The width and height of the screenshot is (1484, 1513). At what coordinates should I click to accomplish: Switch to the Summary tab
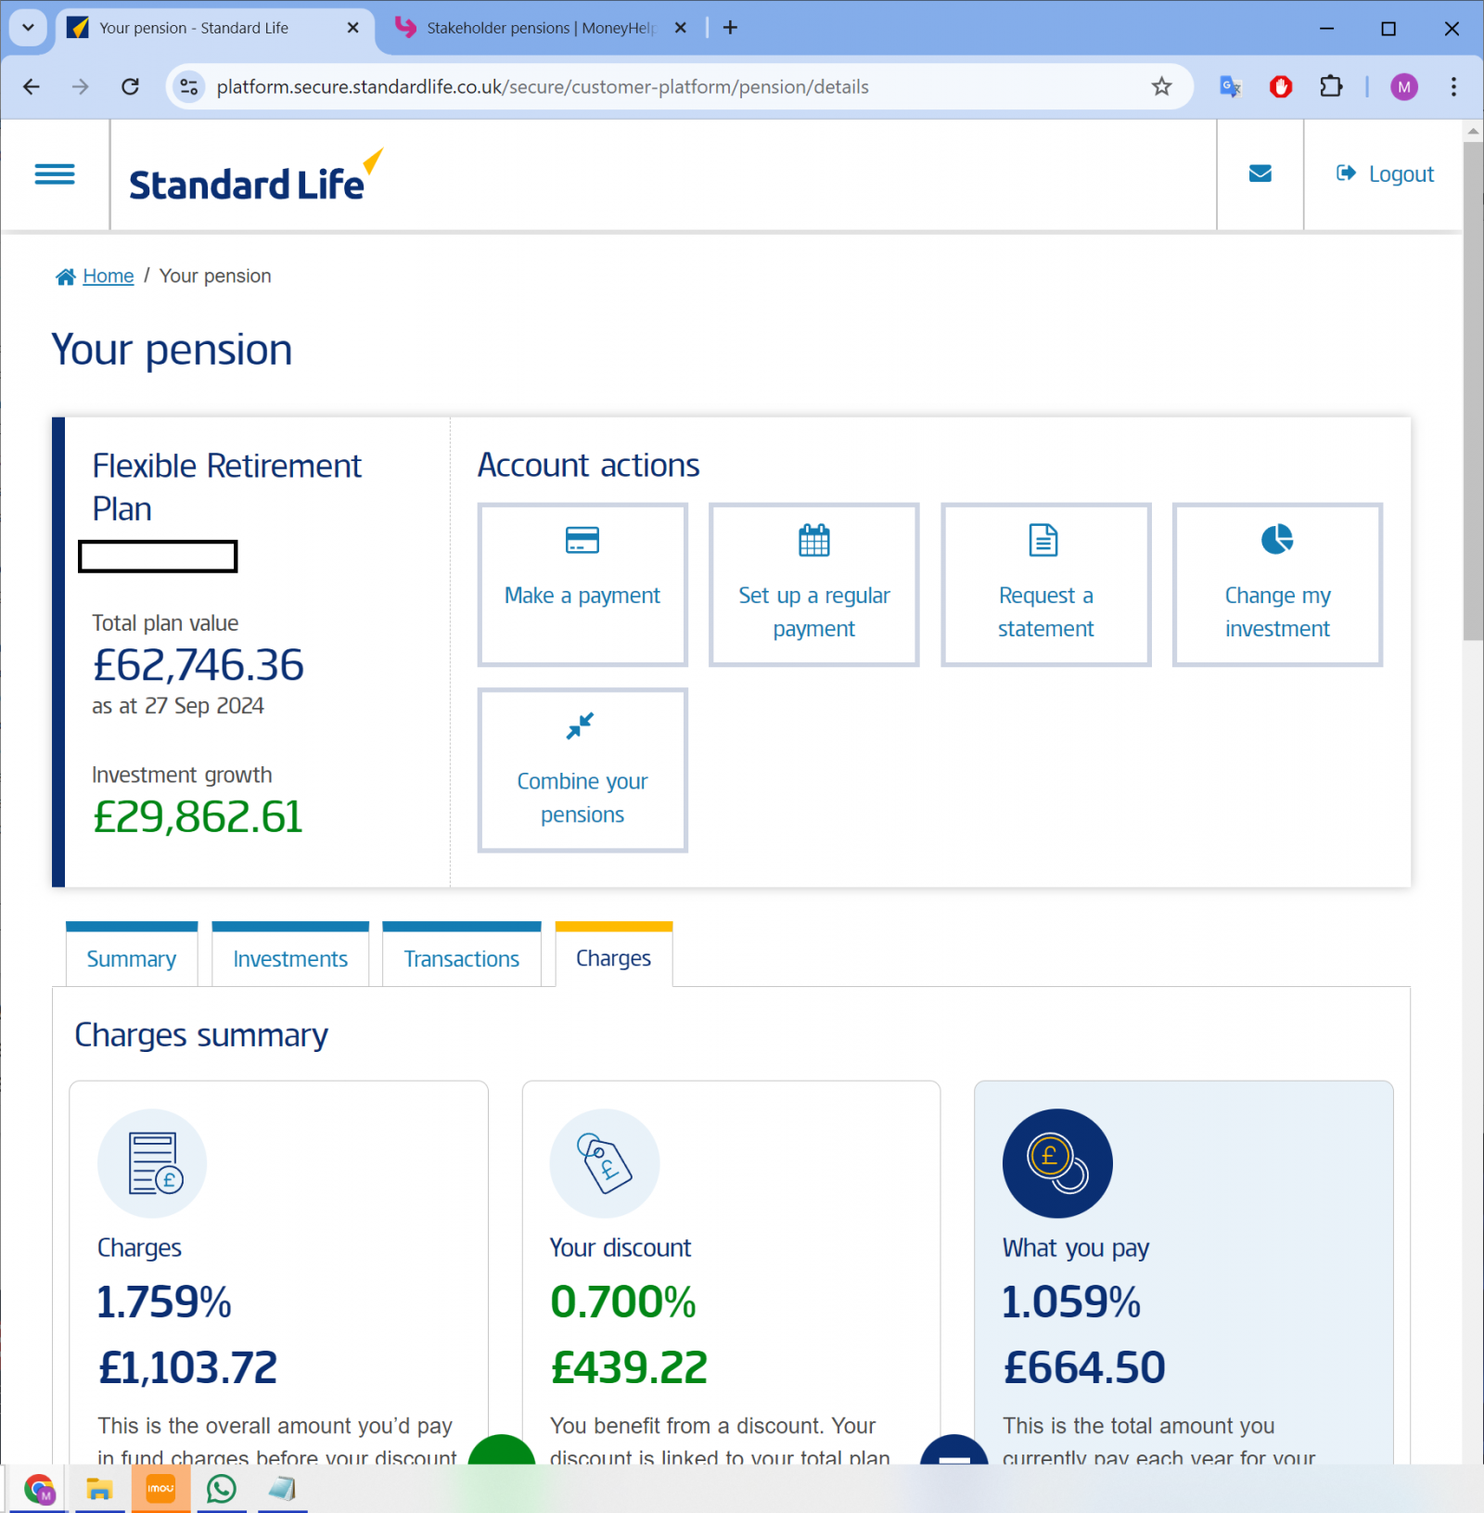[x=132, y=955]
